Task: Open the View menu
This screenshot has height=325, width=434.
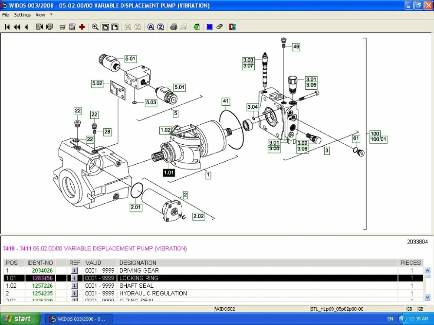Action: 40,15
